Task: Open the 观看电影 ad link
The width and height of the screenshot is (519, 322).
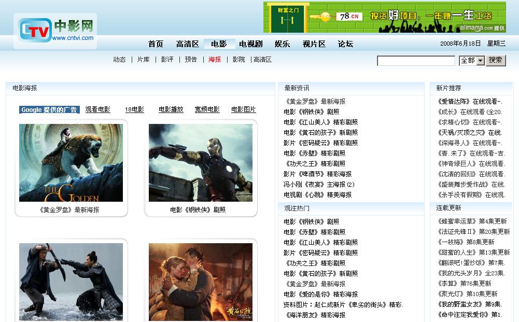Action: [97, 109]
